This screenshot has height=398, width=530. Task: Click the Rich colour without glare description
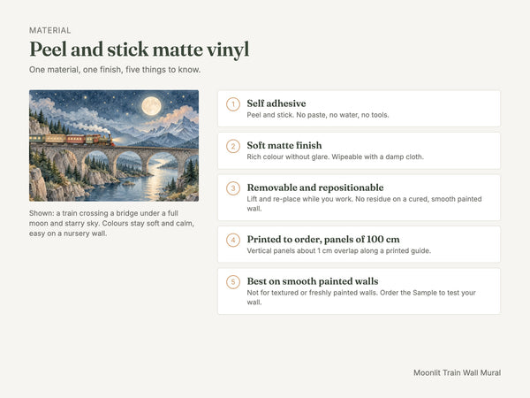[x=335, y=157]
